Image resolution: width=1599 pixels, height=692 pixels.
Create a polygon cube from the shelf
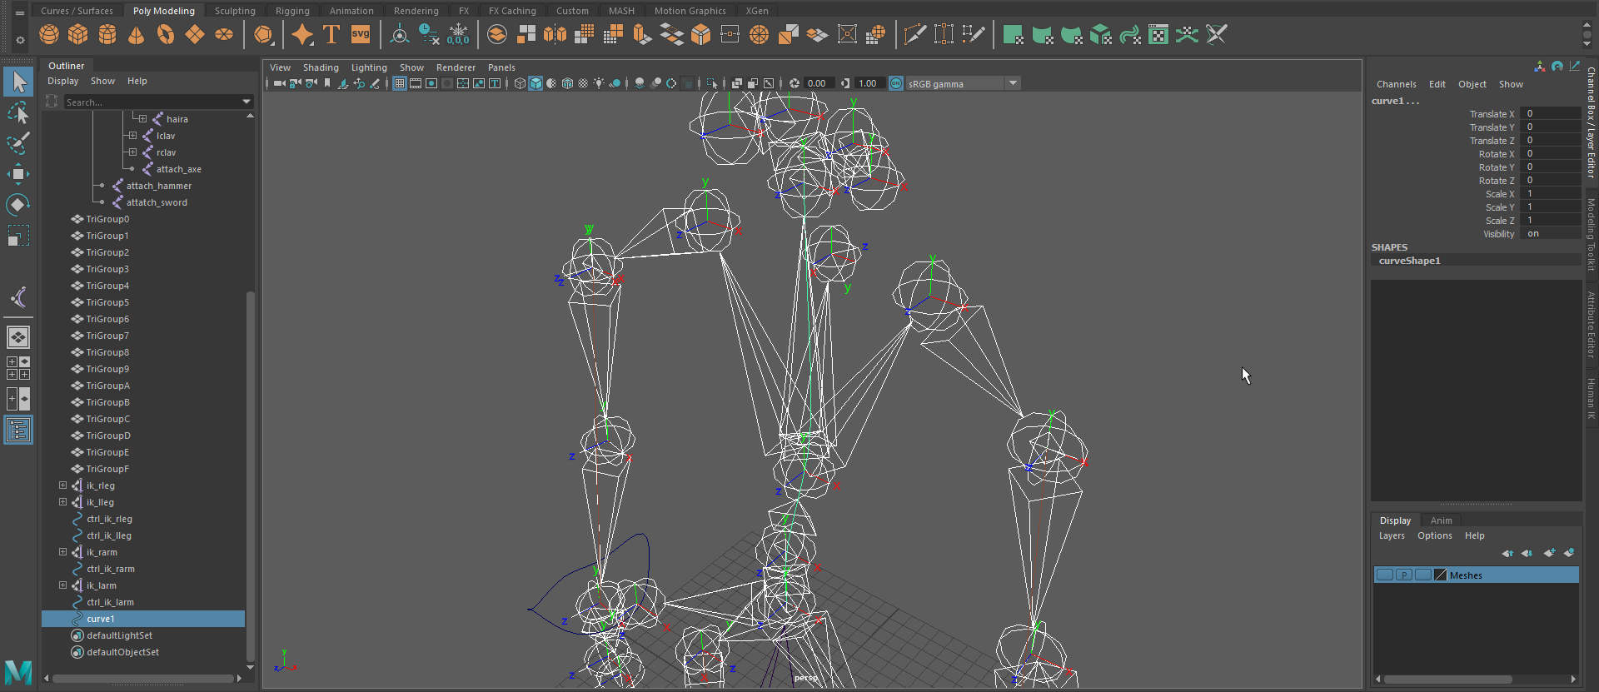[78, 35]
